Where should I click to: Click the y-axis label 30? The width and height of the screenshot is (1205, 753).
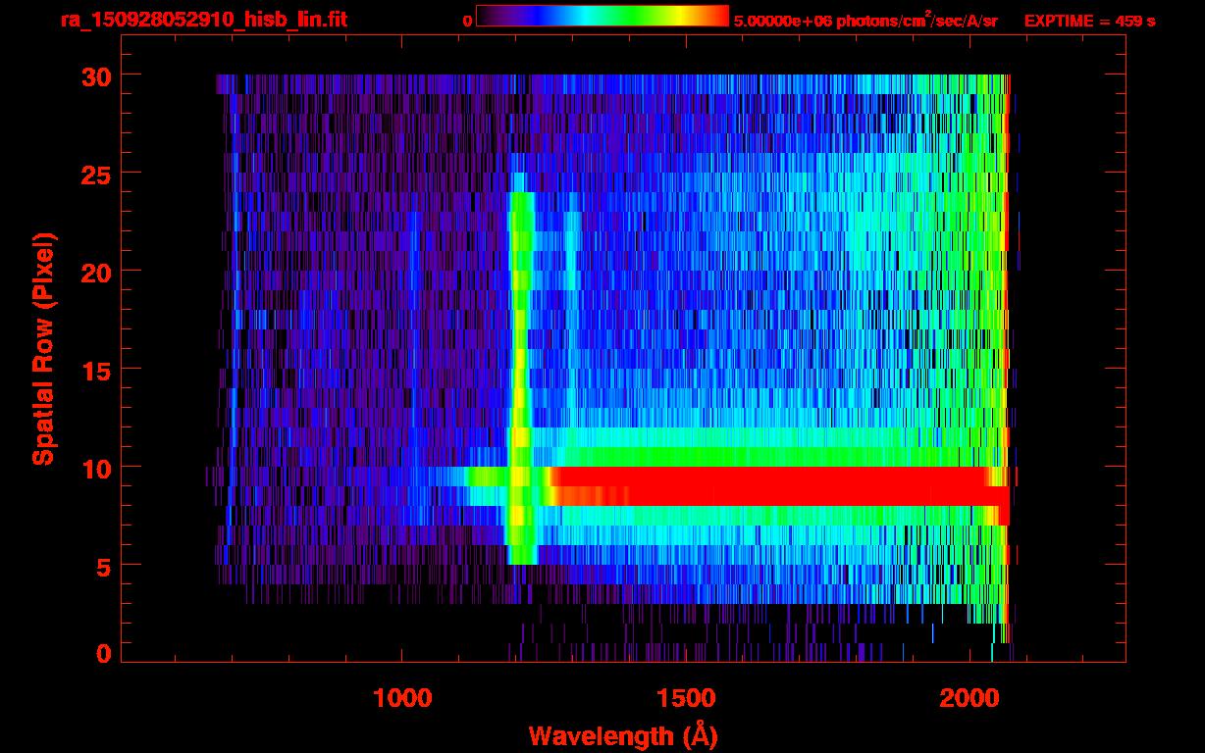[95, 75]
